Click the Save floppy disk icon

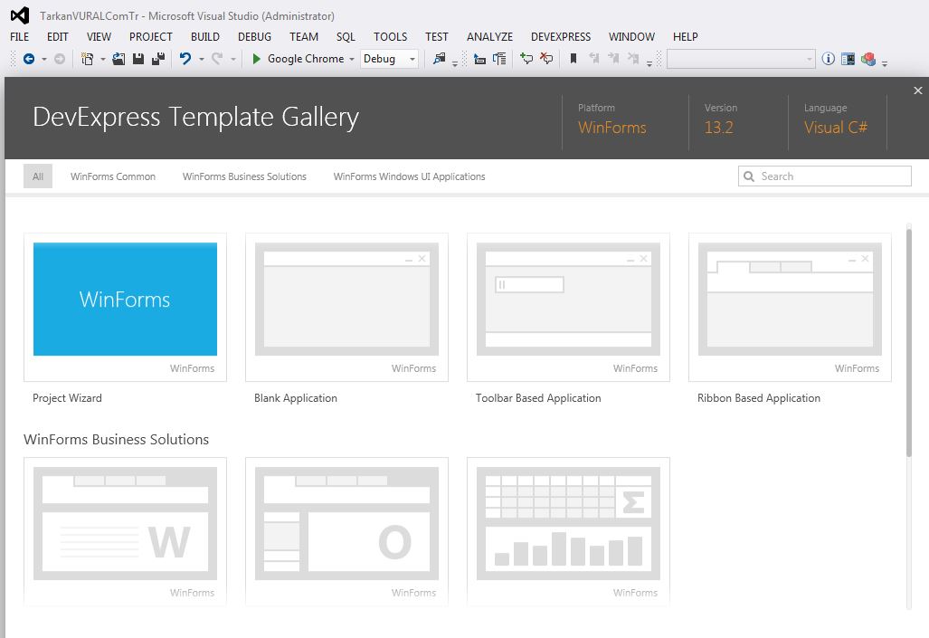point(138,59)
